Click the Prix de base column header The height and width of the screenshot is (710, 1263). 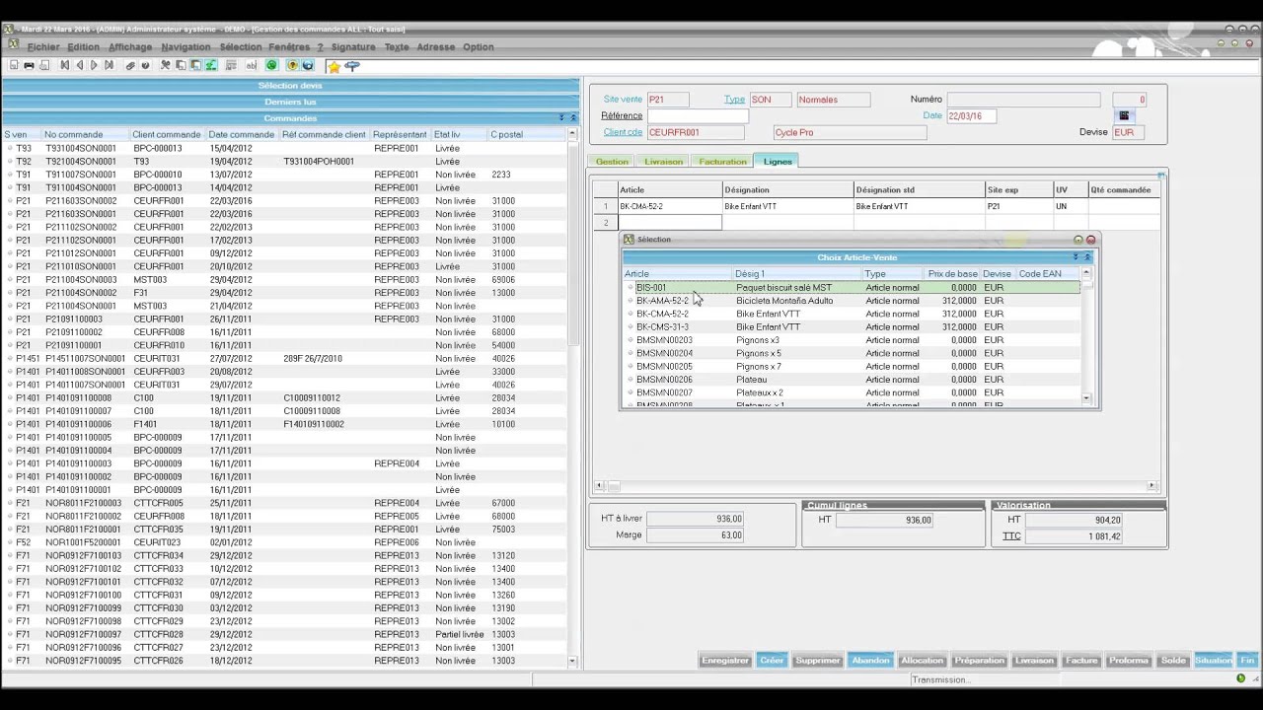952,274
